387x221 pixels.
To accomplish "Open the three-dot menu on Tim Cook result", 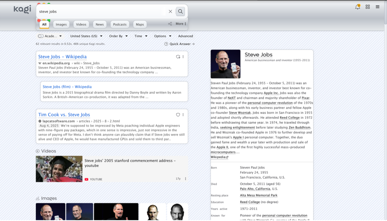I will click(183, 115).
